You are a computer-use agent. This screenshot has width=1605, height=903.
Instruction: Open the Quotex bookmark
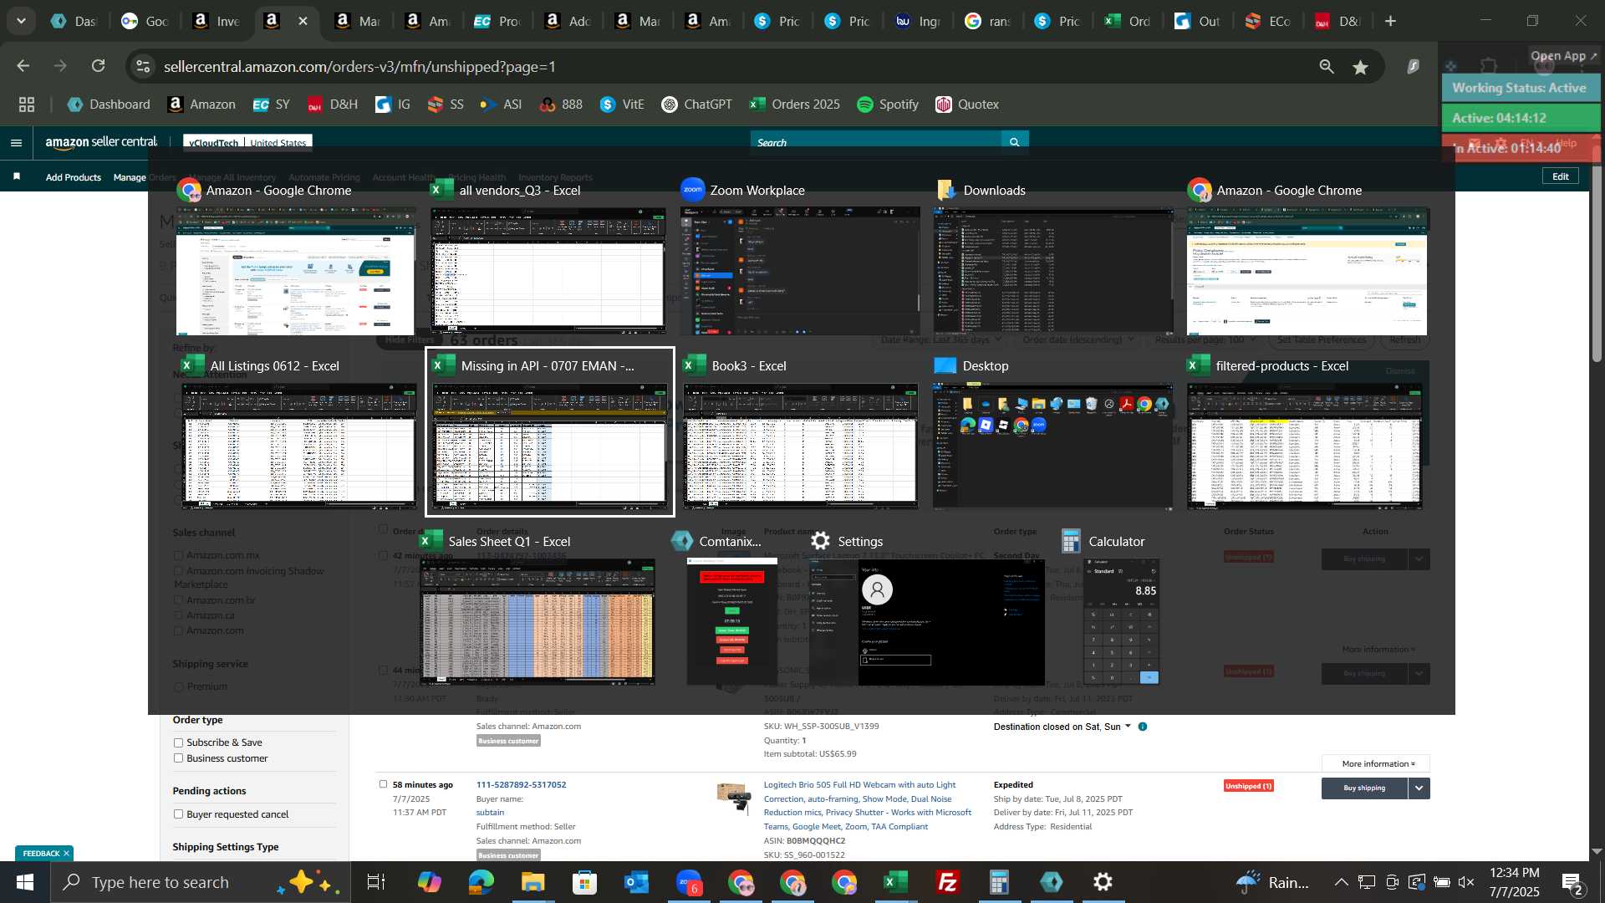967,105
